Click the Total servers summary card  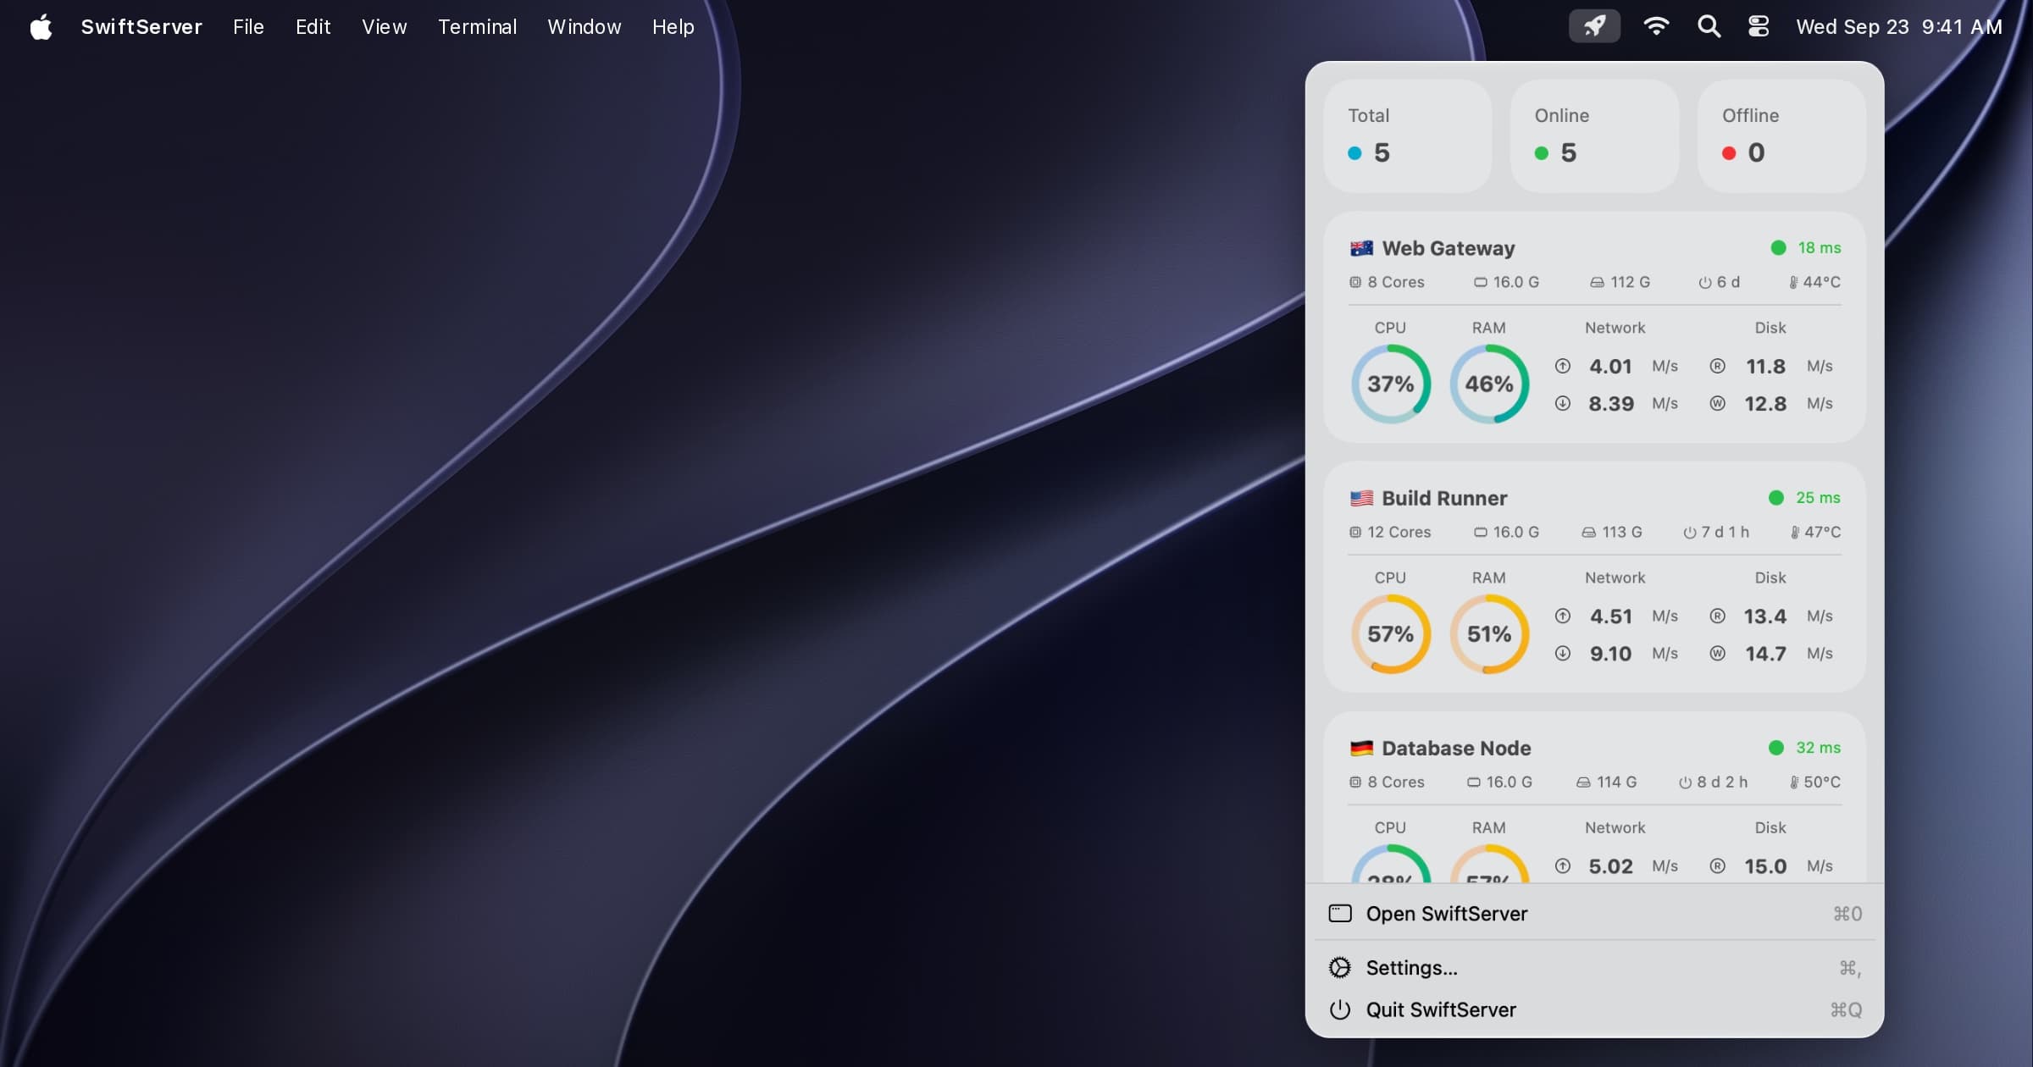click(x=1407, y=135)
